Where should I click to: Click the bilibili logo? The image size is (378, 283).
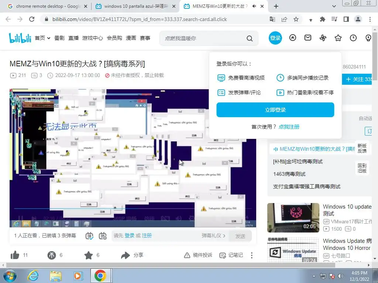pyautogui.click(x=20, y=38)
